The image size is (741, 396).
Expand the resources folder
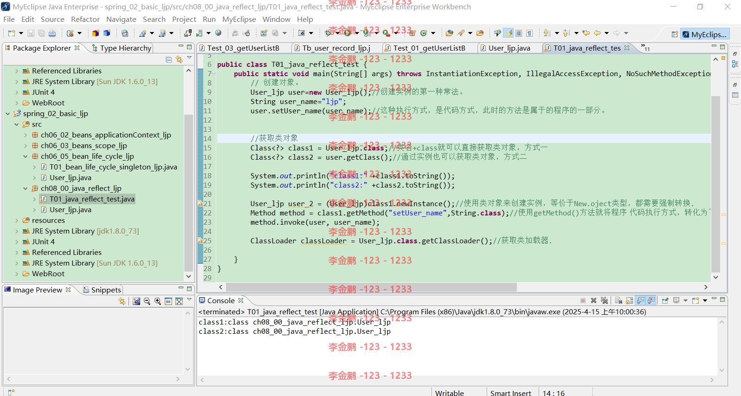tap(17, 221)
